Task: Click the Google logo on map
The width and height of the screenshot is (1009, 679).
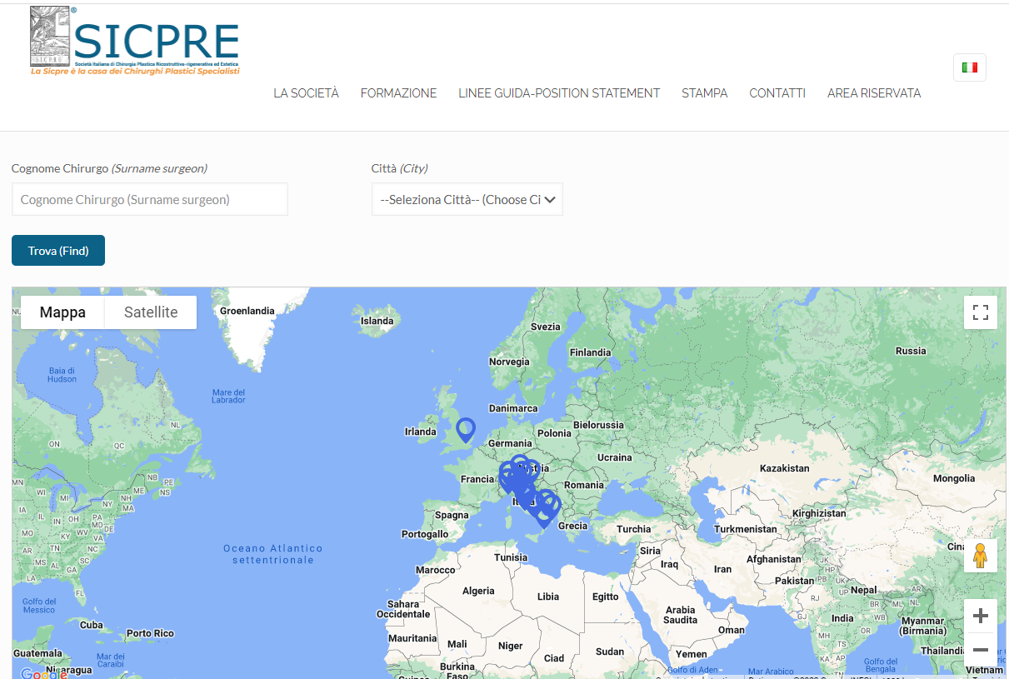Action: pos(43,673)
